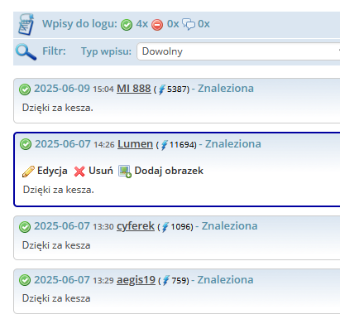The image size is (340, 329).
Task: Click green found-count checkmark icon in header
Action: 127,25
